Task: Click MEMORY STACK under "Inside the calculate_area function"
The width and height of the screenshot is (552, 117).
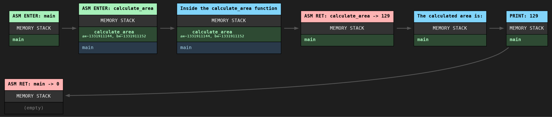Action: click(229, 21)
